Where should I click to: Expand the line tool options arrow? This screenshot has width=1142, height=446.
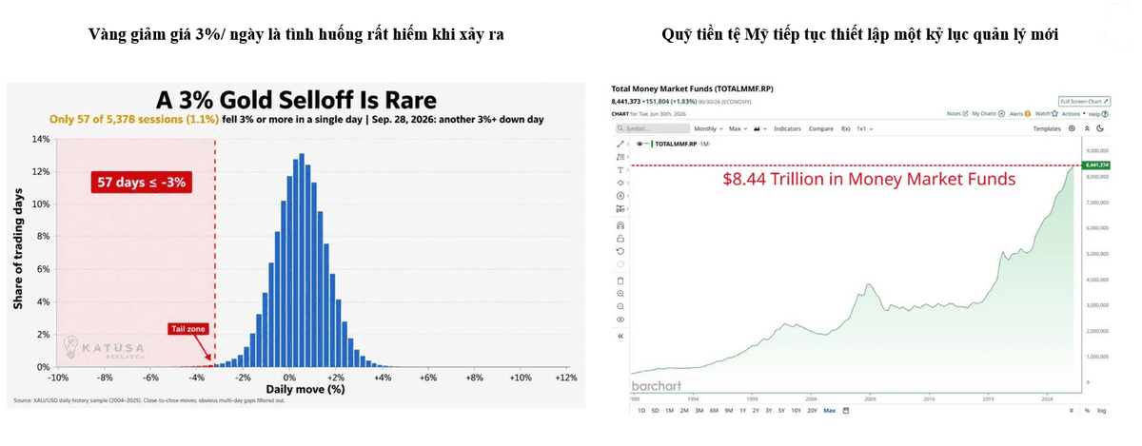tap(628, 144)
